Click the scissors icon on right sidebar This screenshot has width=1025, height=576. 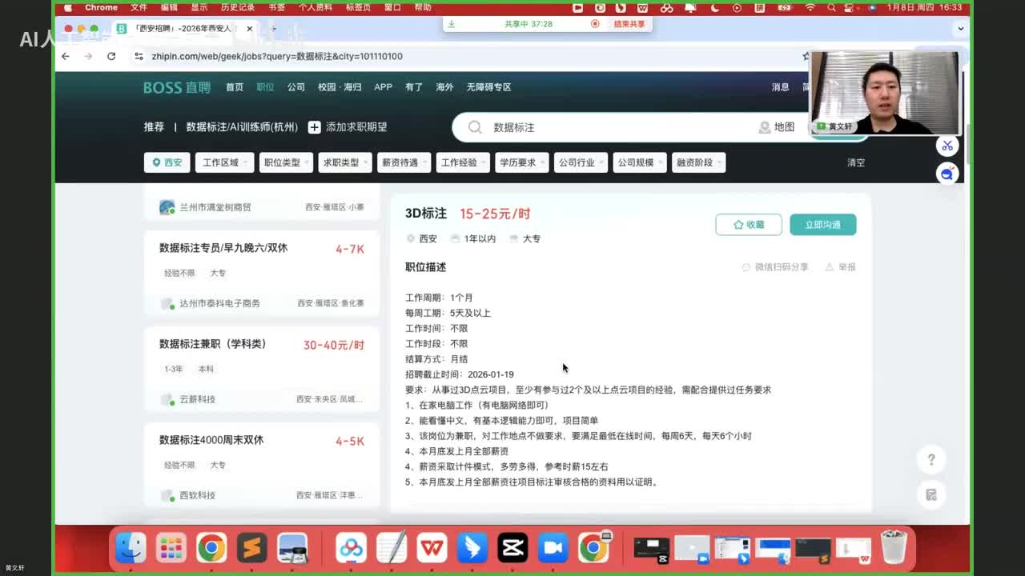[x=947, y=146]
